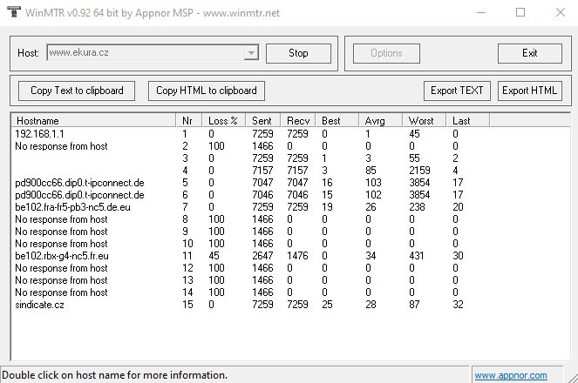Maximize the WinMTR window
This screenshot has height=383, width=578.
point(520,12)
